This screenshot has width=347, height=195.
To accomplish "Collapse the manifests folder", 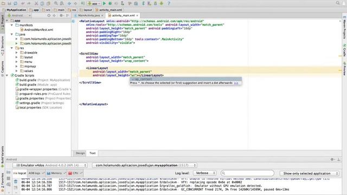I will pyautogui.click(x=12, y=25).
